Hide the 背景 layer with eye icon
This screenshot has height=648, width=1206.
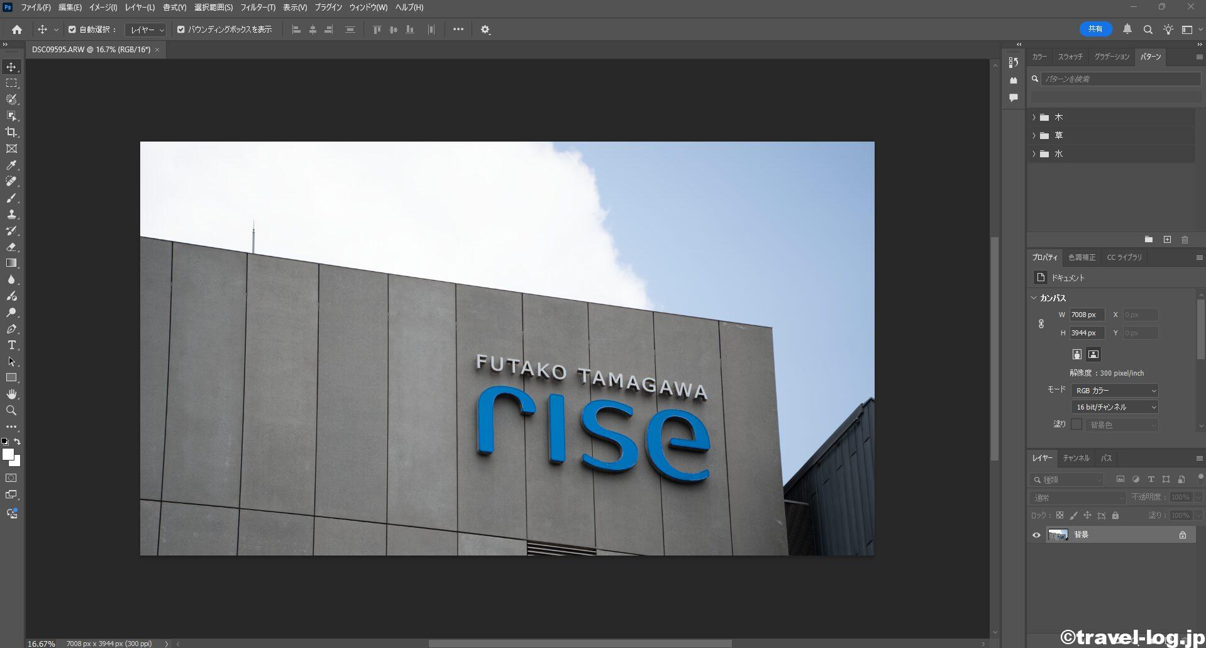click(x=1036, y=535)
